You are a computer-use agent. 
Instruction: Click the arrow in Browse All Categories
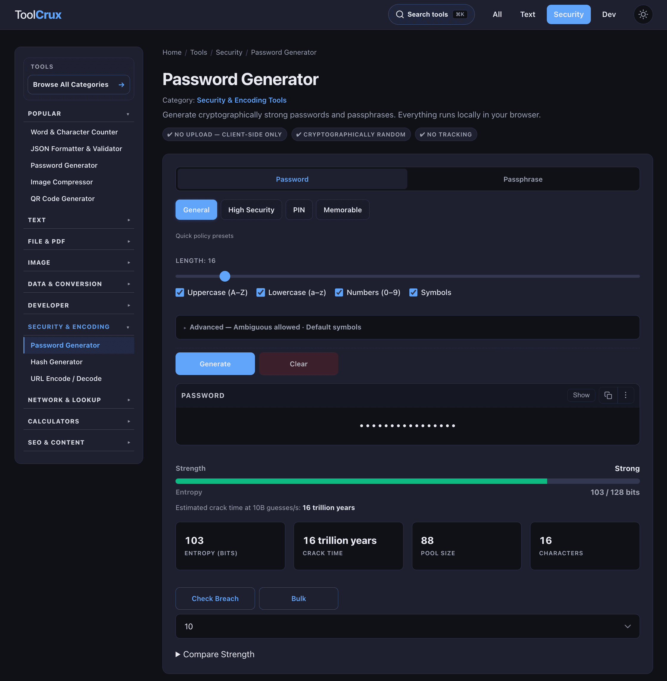click(x=121, y=84)
